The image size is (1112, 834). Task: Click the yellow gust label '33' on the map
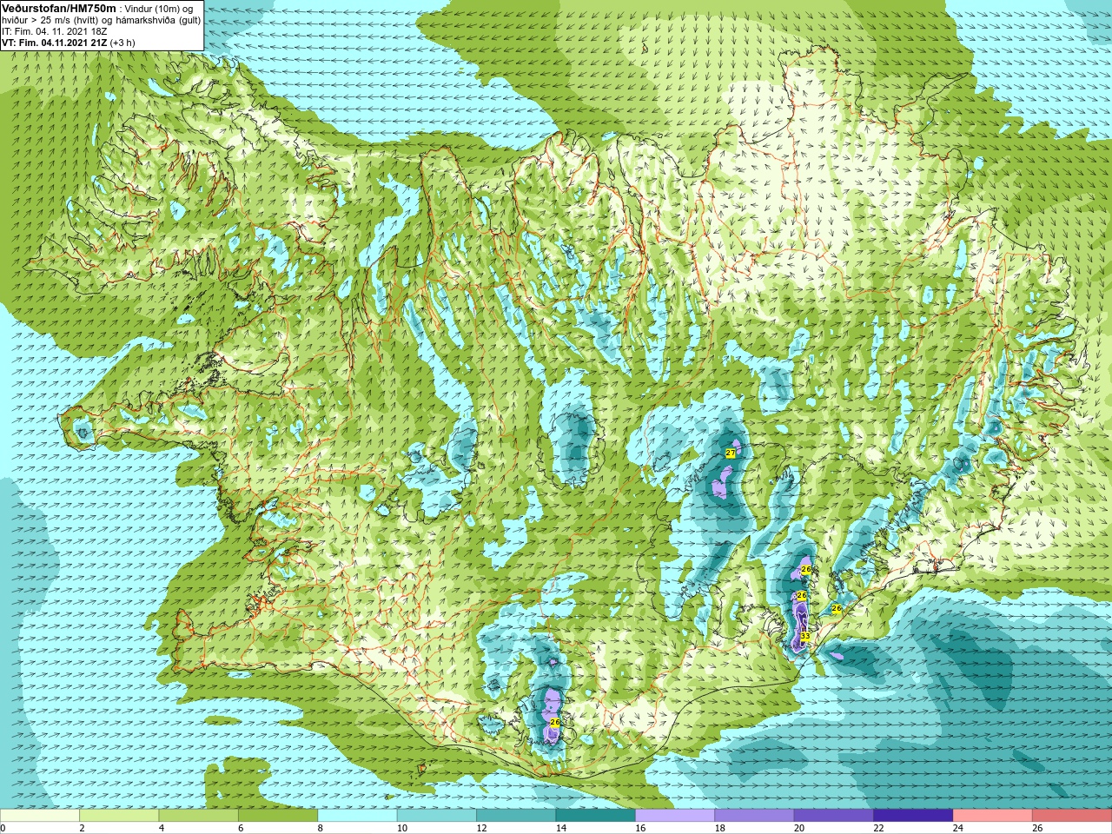[x=805, y=637]
